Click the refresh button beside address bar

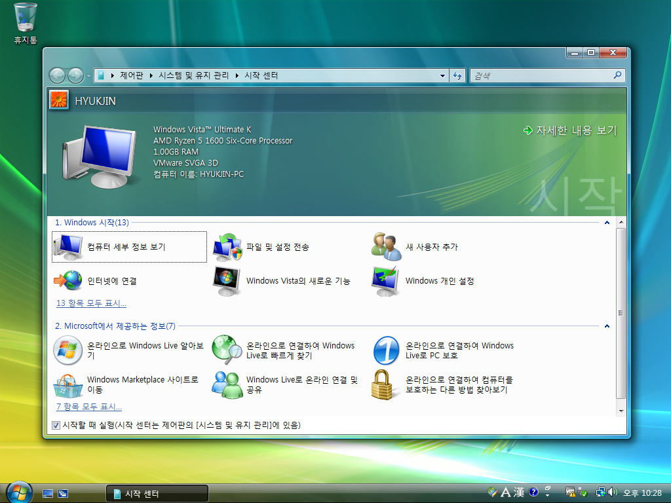click(457, 76)
